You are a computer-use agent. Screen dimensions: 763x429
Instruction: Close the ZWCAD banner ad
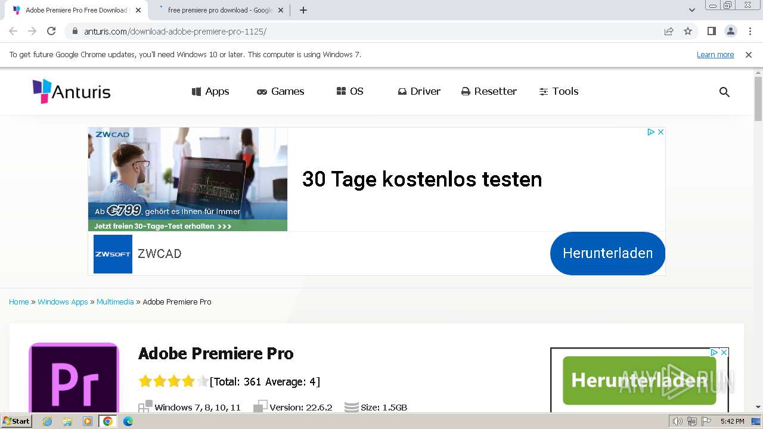click(x=660, y=132)
